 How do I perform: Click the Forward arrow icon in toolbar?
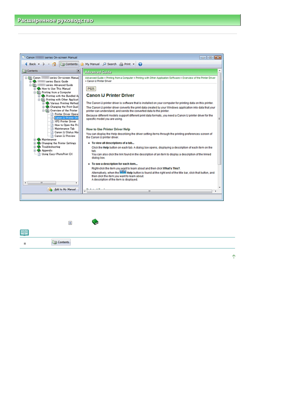click(44, 64)
